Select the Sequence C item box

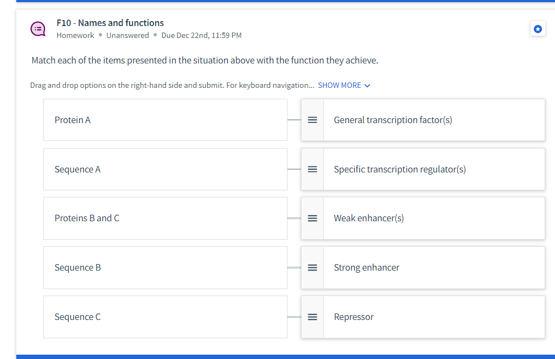pos(165,317)
